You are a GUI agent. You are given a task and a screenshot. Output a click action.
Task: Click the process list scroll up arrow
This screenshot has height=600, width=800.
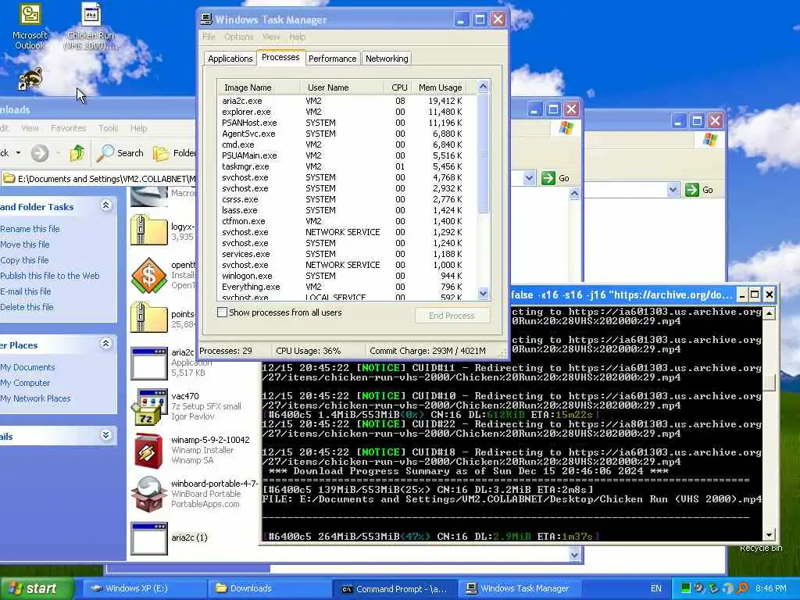click(483, 87)
